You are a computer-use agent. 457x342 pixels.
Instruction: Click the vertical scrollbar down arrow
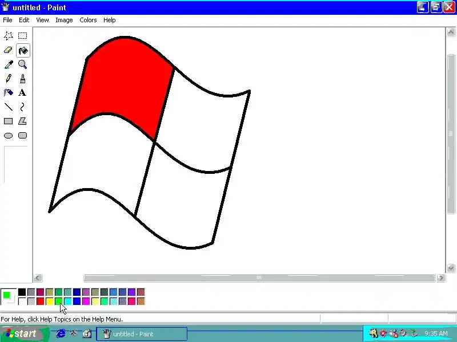[x=451, y=268]
